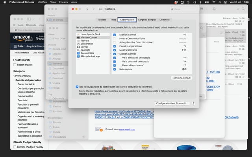Open the Finestra menu
The image size is (252, 157).
pos(63,2)
